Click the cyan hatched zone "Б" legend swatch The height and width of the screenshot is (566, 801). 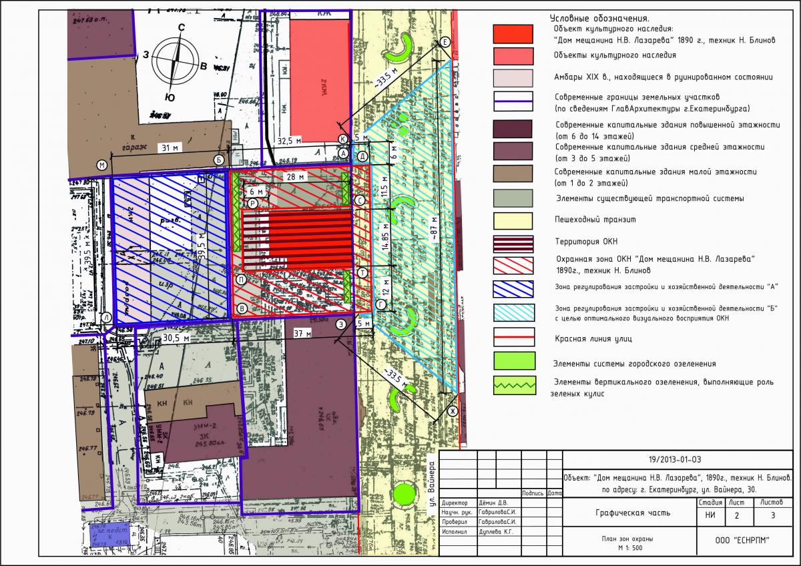coord(513,312)
